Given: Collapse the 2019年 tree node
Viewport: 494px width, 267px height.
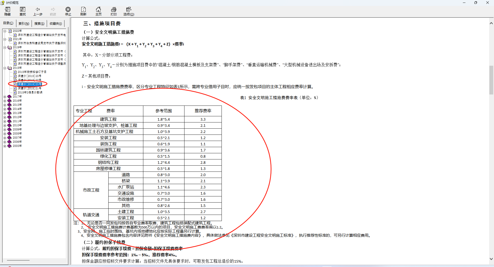Looking at the screenshot, I should (5, 47).
